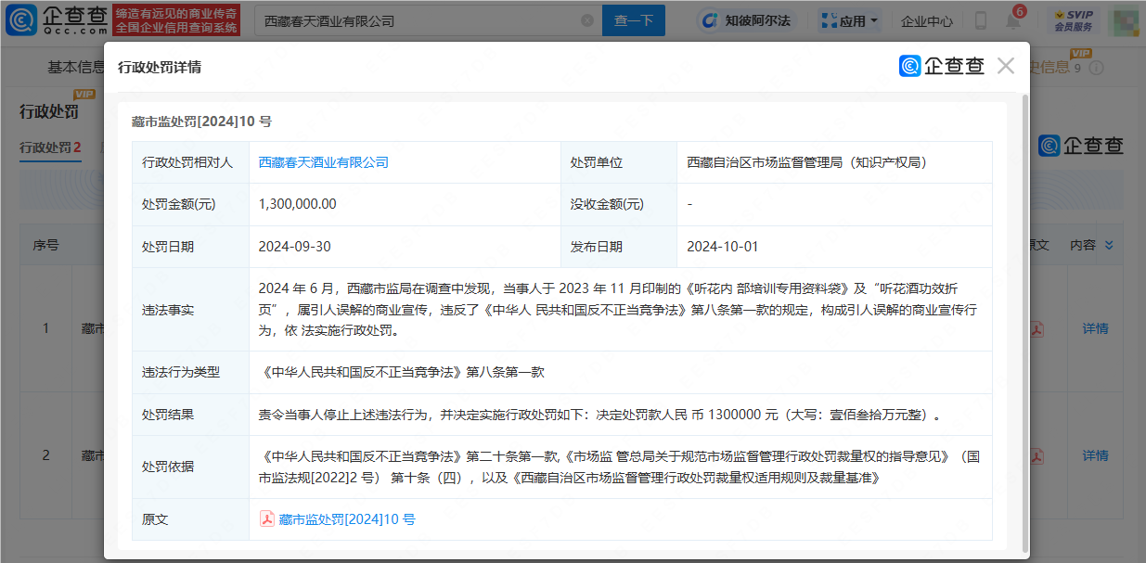Screen dimensions: 1146x563
Task: Open SVIP 会员服务
Action: tap(1075, 20)
